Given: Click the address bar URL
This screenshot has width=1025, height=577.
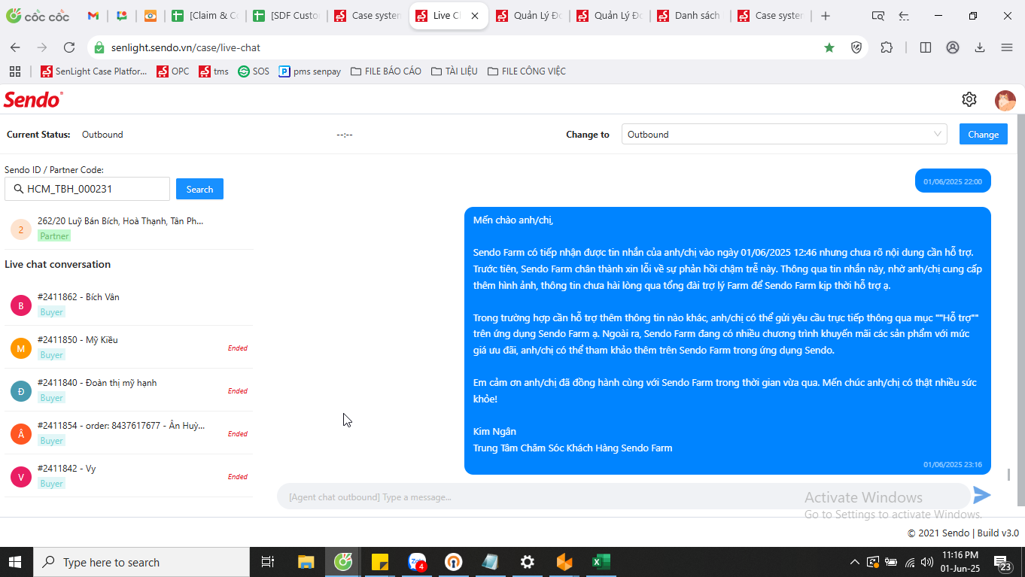Looking at the screenshot, I should (x=186, y=47).
